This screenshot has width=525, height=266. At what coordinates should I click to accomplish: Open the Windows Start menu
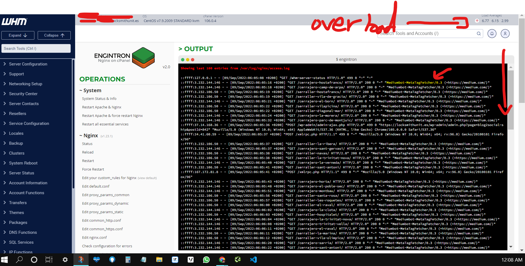tap(4, 260)
